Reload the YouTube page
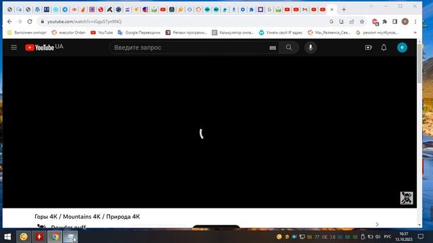 [x=30, y=22]
